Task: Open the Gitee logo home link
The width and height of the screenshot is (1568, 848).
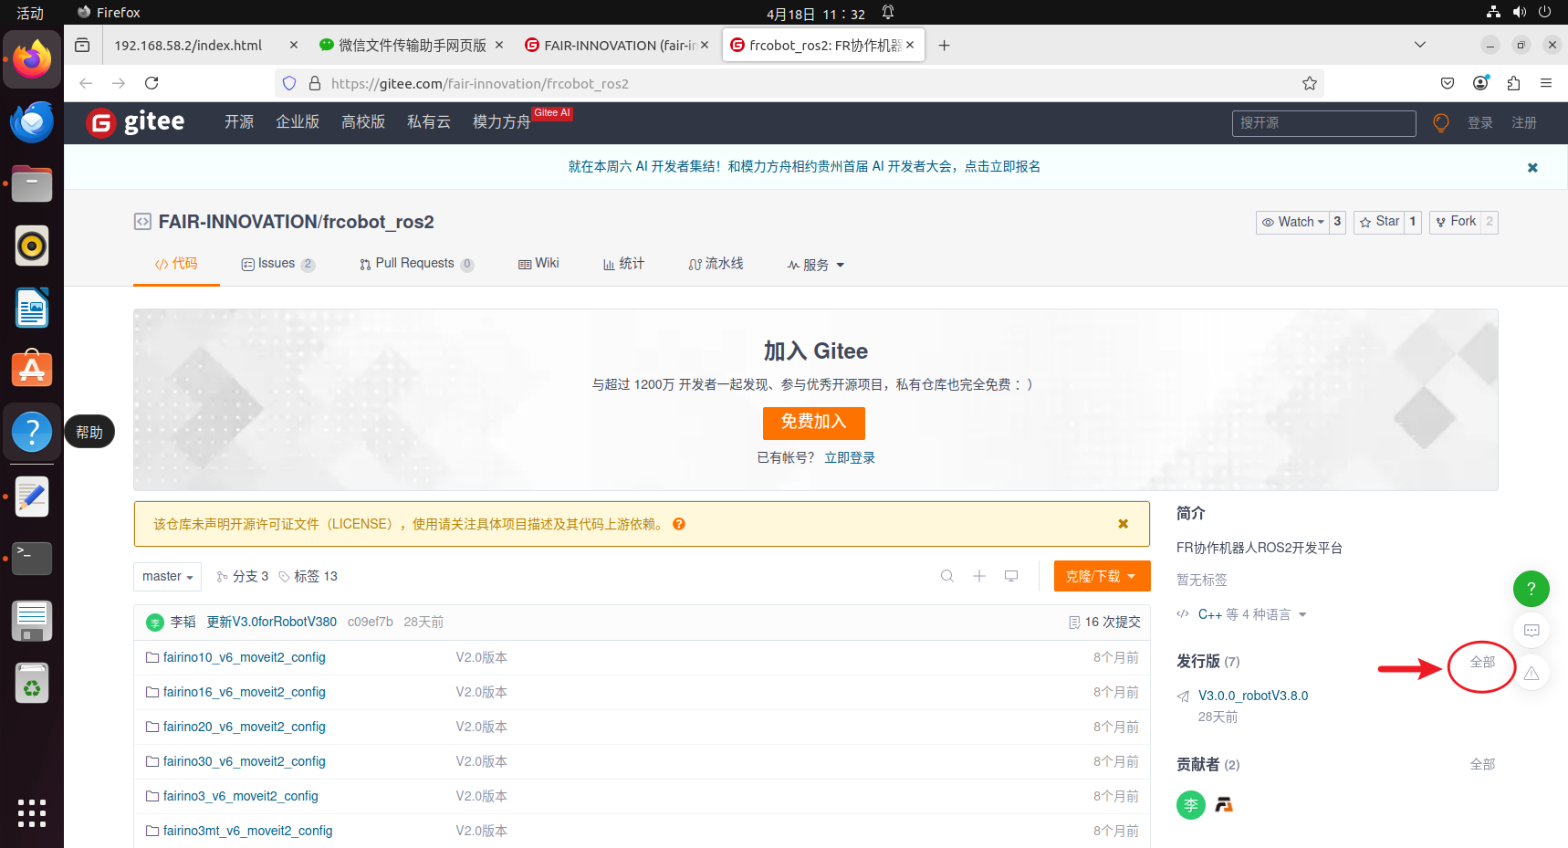Action: tap(135, 122)
